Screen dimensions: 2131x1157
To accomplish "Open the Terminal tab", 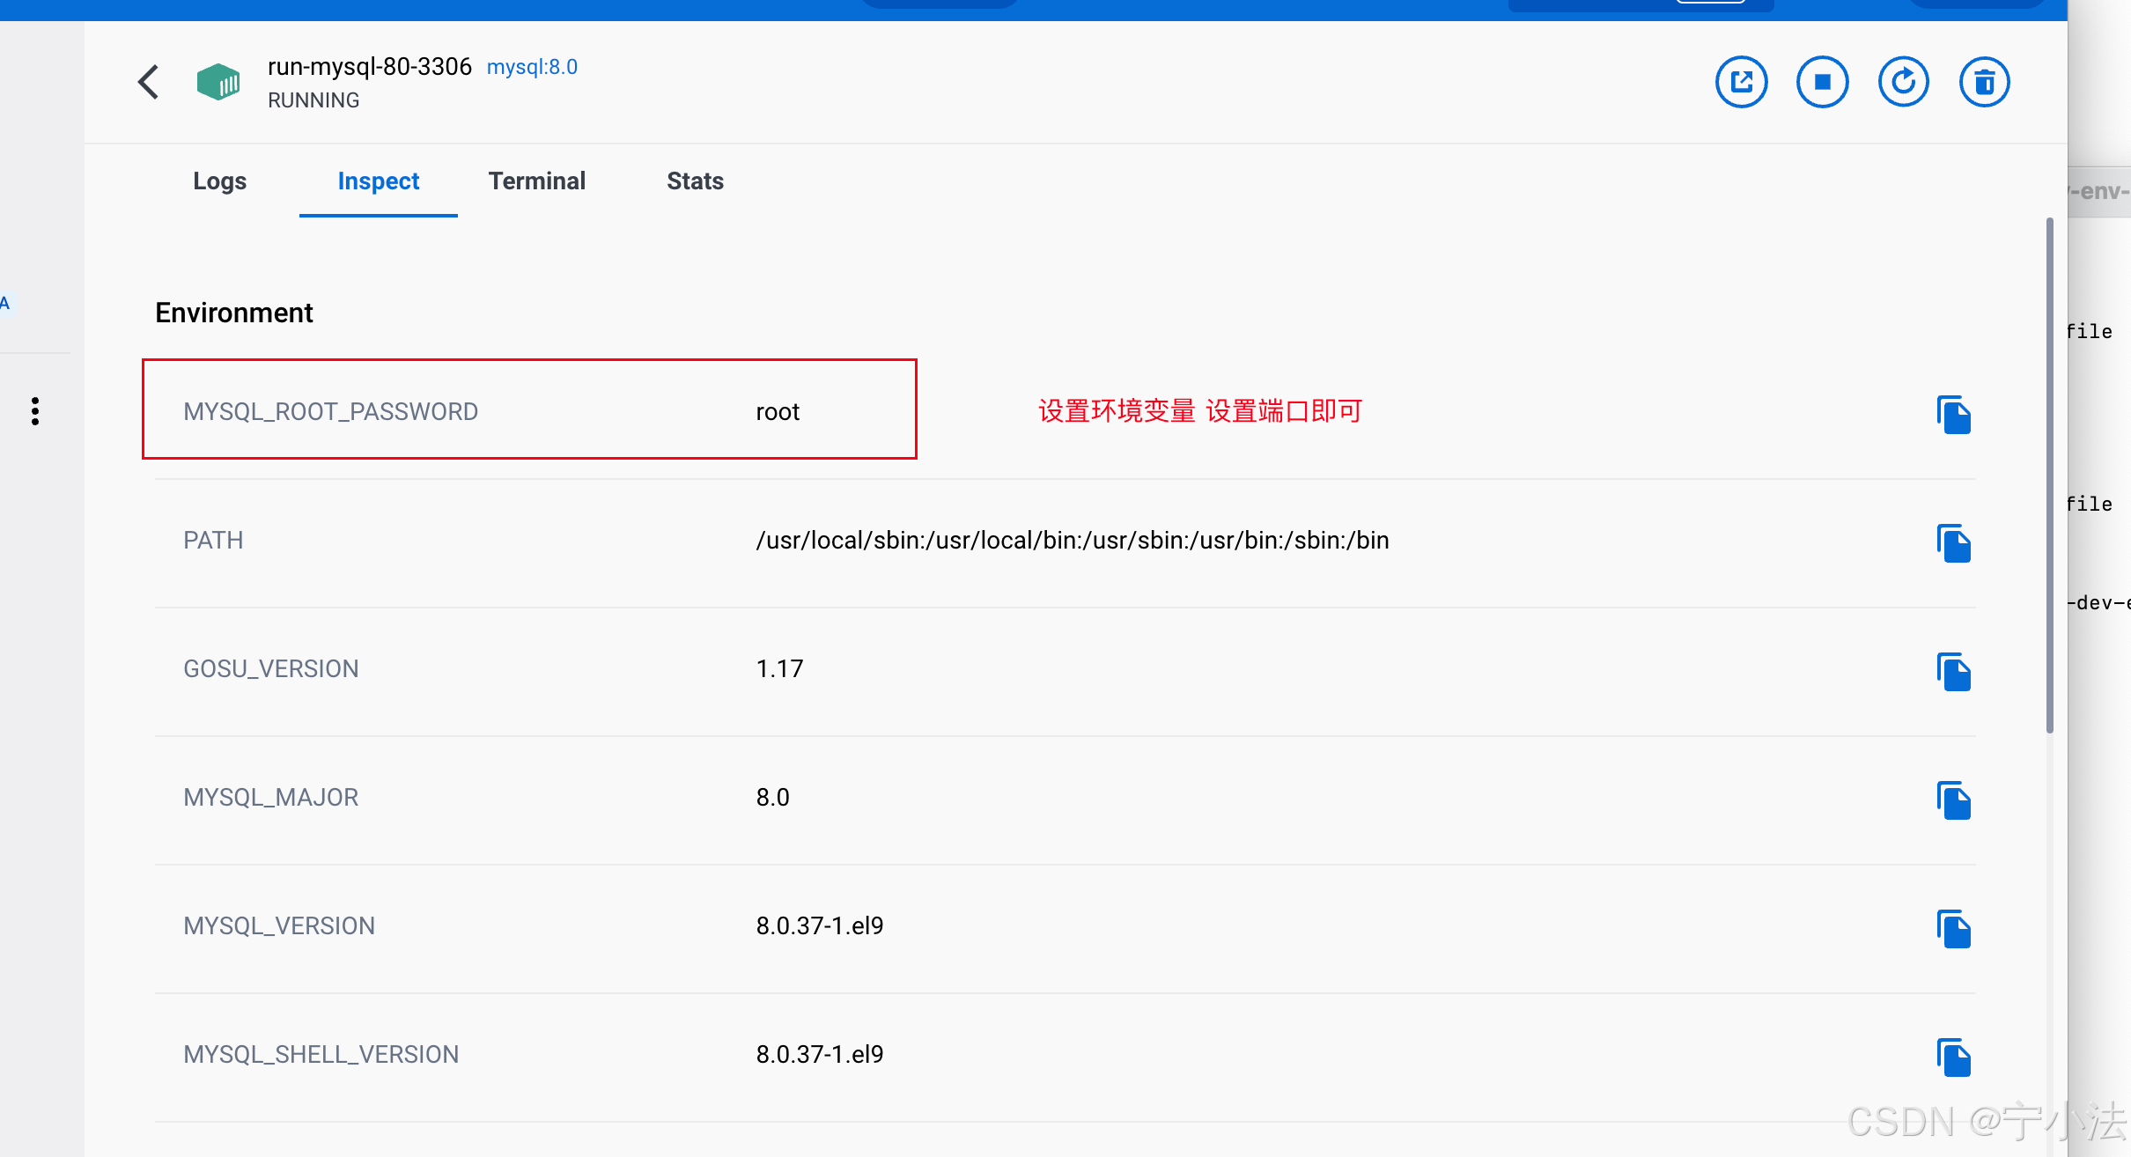I will [537, 181].
